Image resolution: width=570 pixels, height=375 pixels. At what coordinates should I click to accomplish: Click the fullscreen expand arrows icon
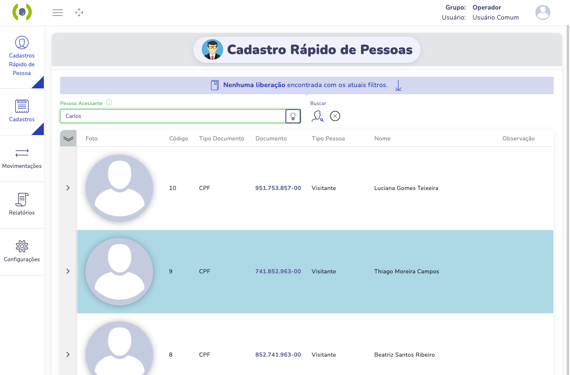click(79, 12)
